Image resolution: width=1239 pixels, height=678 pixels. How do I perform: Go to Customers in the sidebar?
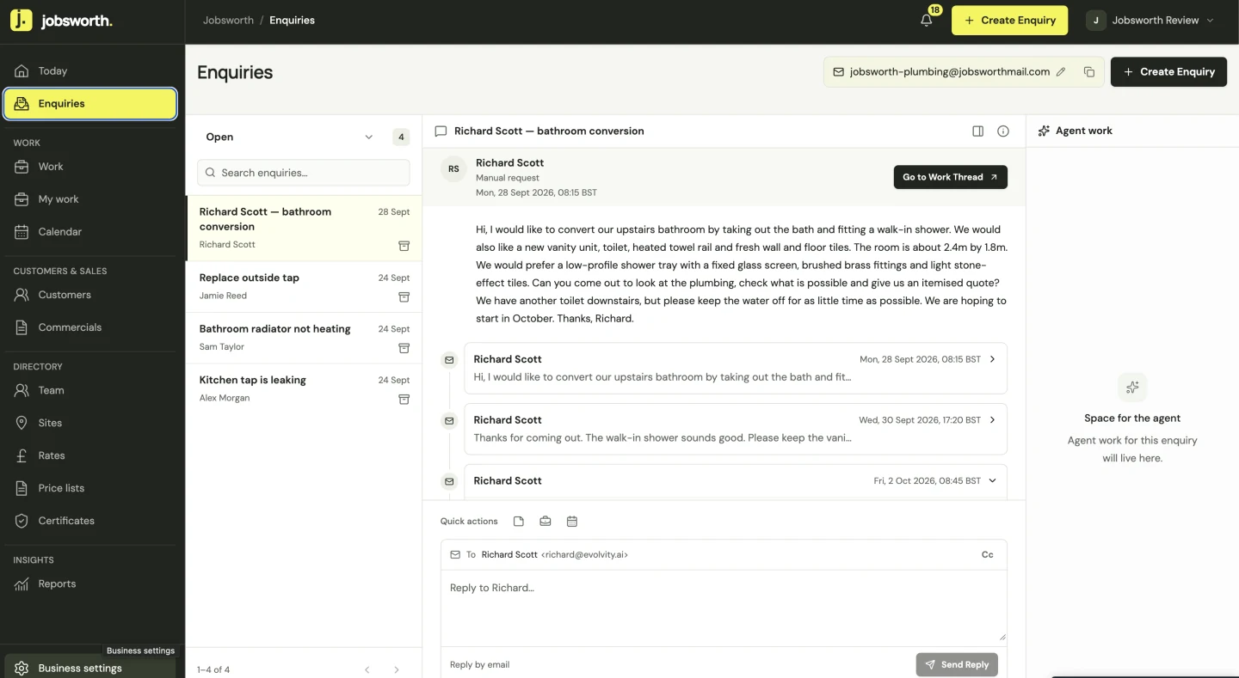[x=90, y=295]
